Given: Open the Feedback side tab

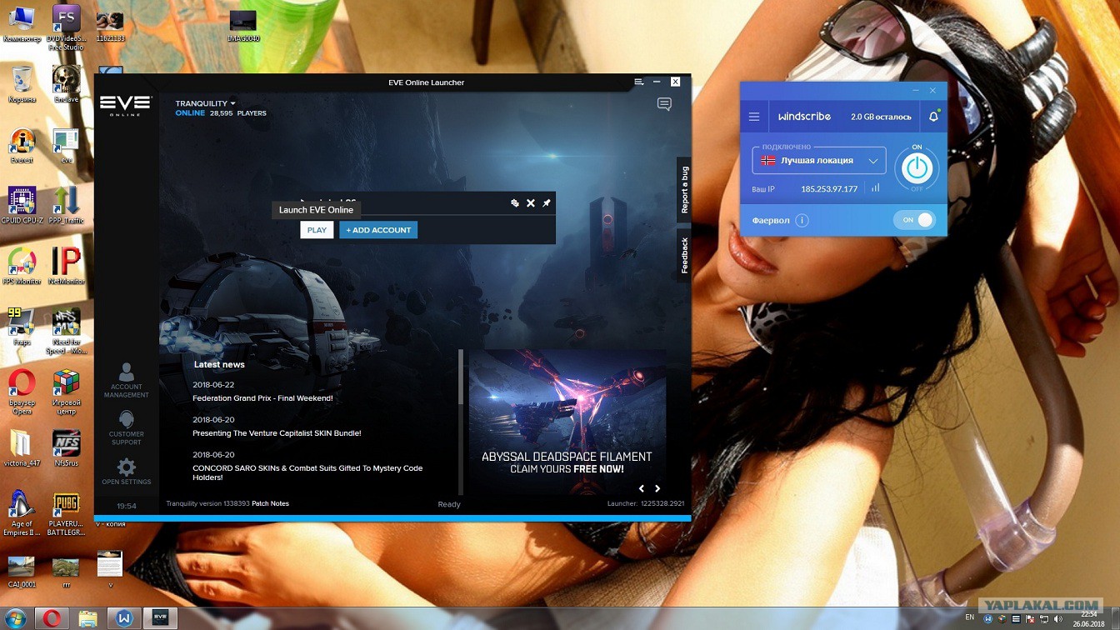Looking at the screenshot, I should (x=684, y=255).
